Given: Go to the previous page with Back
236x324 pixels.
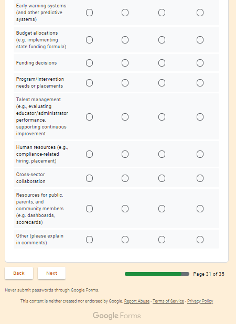Looking at the screenshot, I should click(x=19, y=273).
